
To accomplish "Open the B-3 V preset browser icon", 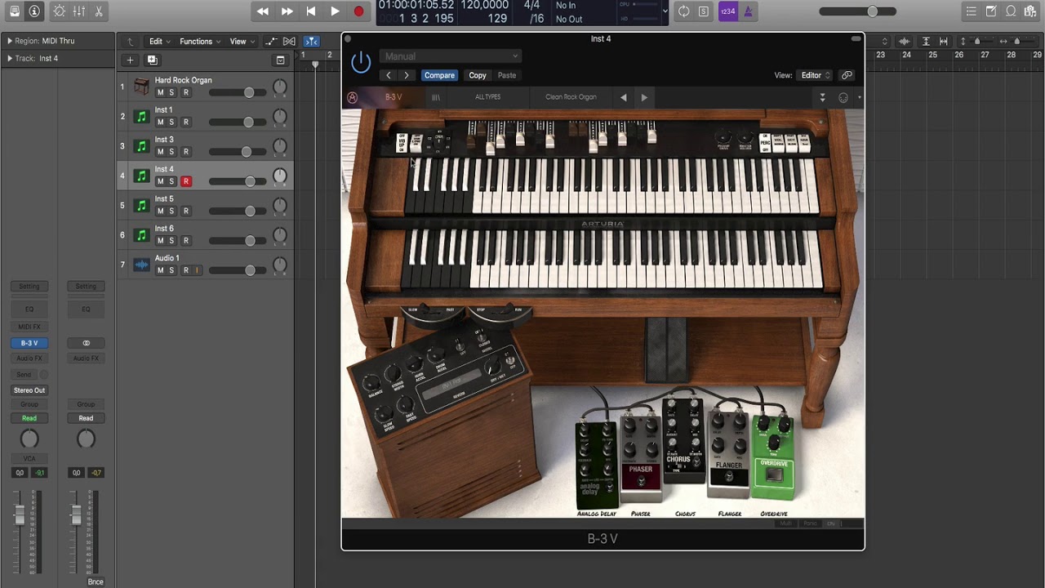I will [436, 97].
